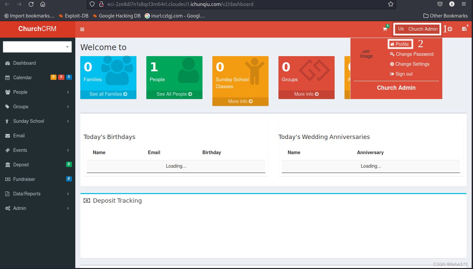
Task: Sort birthdays table by Birthday column
Action: click(x=212, y=152)
